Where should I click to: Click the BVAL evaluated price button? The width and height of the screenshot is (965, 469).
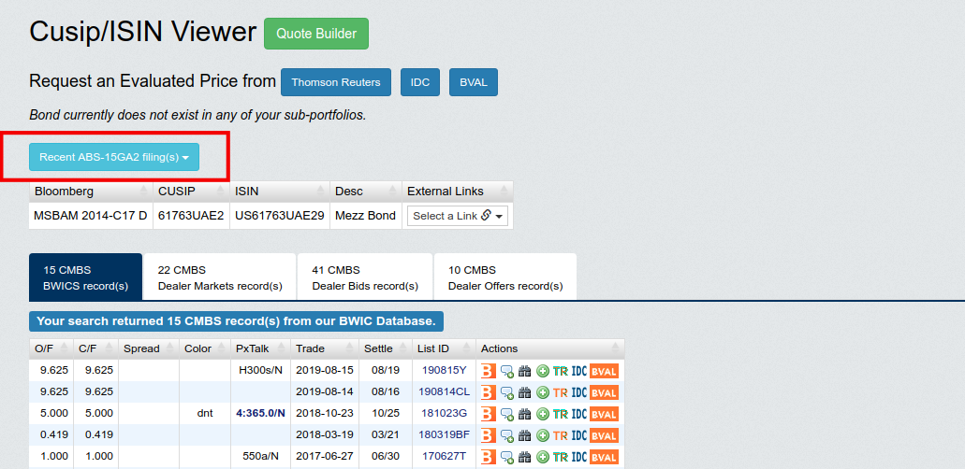point(474,82)
